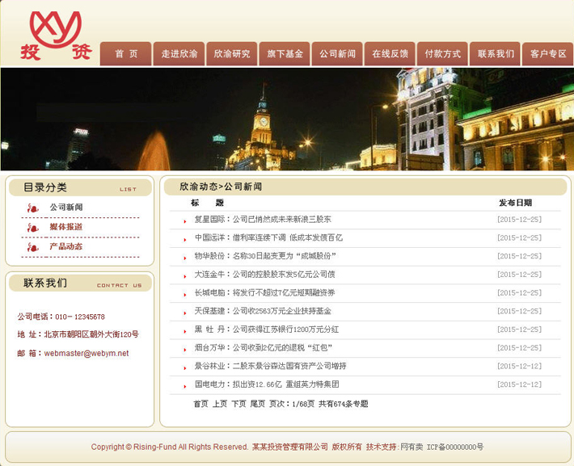Image resolution: width=574 pixels, height=466 pixels.
Task: Click the webmaster@webym.net email link
Action: click(x=86, y=353)
